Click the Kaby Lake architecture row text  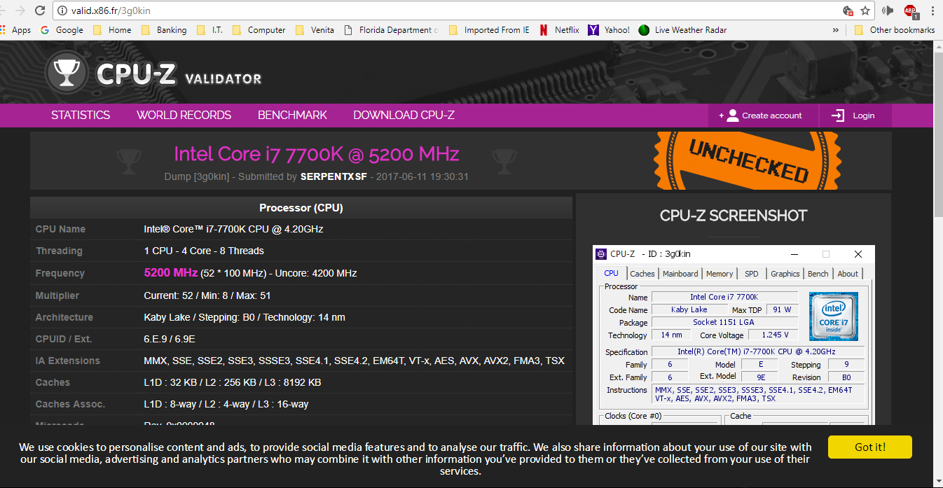(245, 317)
